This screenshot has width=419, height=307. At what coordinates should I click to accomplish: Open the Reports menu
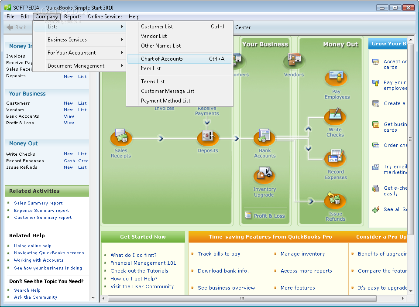pyautogui.click(x=73, y=17)
